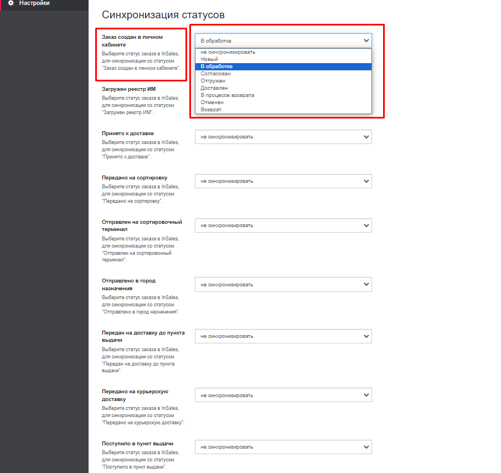Open "Отправлен на сортировочный терминал" dropdown

click(x=283, y=225)
